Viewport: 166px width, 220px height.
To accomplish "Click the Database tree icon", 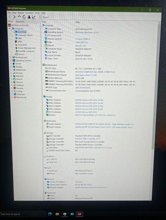I will click(15, 94).
